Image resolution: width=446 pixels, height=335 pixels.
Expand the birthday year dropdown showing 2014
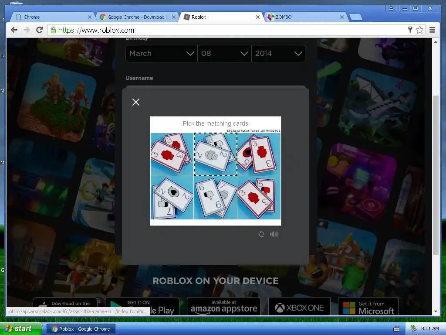point(278,53)
